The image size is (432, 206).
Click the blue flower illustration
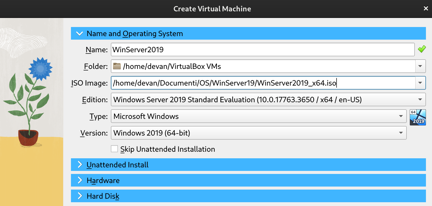pyautogui.click(x=40, y=69)
